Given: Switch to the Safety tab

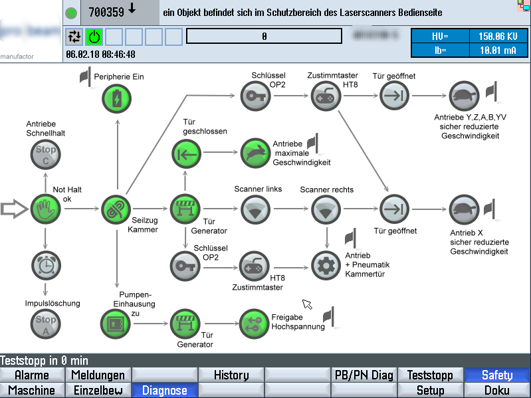Looking at the screenshot, I should click(x=497, y=375).
